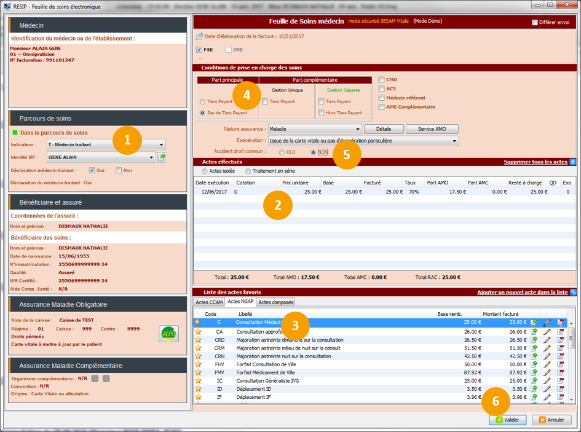Edit the CRD act with pencil icon
Image resolution: width=581 pixels, height=432 pixels.
[x=547, y=340]
